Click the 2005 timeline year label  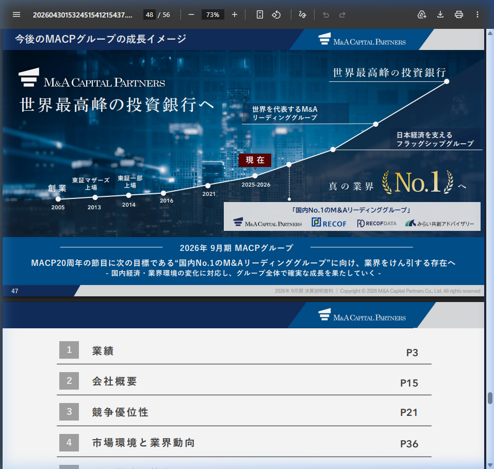[58, 207]
